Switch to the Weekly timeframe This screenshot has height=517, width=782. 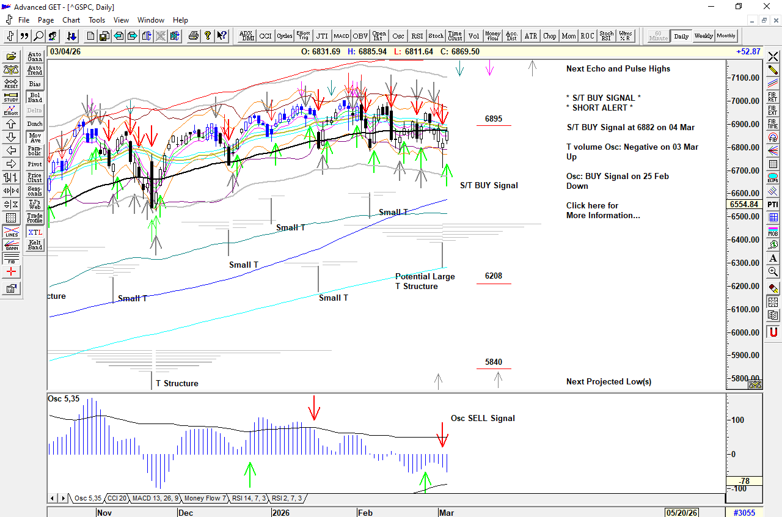click(x=703, y=36)
